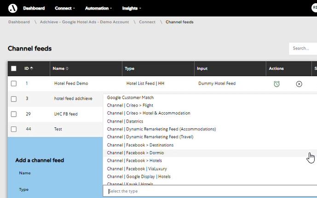Sort table by ID column arrow
317x198 pixels.
pos(31,68)
